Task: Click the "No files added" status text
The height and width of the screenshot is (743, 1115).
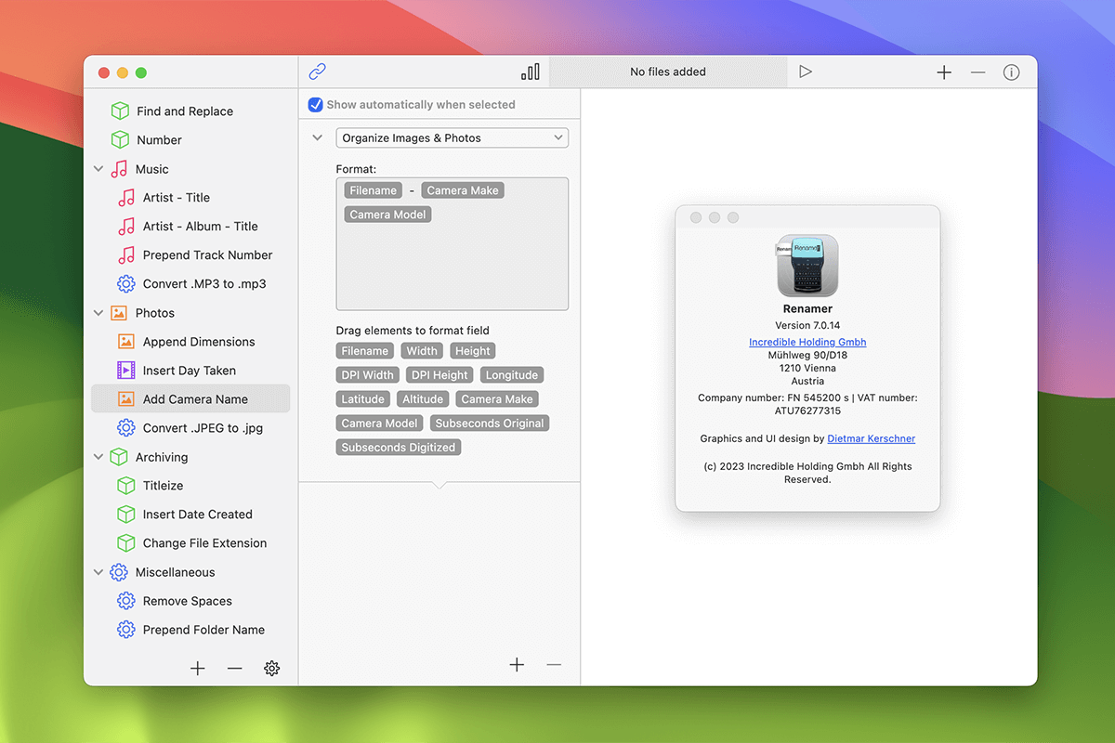Action: click(x=668, y=72)
